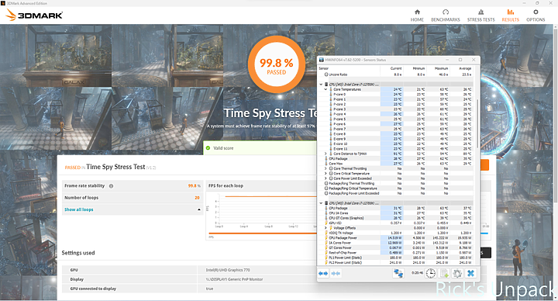Image resolution: width=558 pixels, height=301 pixels.
Task: Select the E-core 8 temperature row
Action: tap(395, 134)
